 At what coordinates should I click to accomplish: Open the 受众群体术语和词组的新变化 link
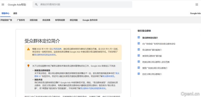point(93,88)
